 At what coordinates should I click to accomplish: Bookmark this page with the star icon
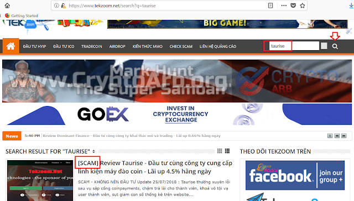pos(303,6)
